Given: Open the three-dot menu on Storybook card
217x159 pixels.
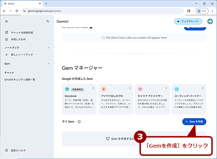Looking at the screenshot, I should 93,88.
